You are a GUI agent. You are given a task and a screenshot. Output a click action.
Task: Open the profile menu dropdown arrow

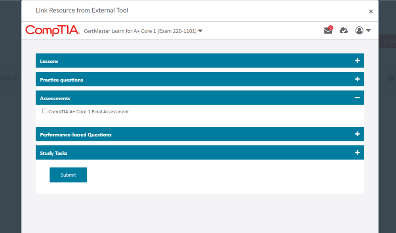(x=369, y=30)
